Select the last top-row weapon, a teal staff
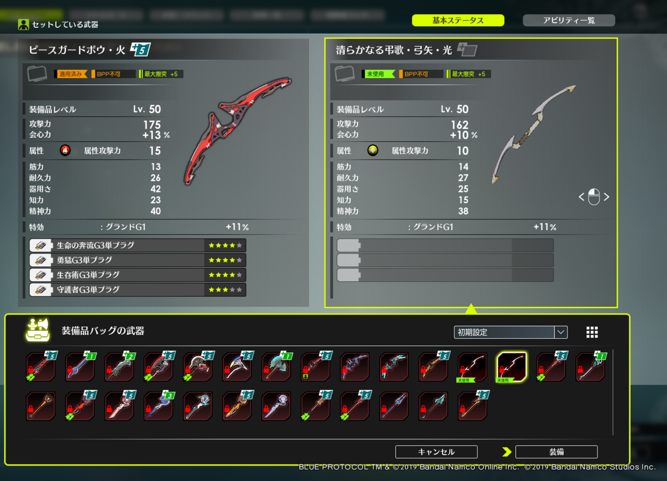This screenshot has width=667, height=481. click(x=590, y=367)
